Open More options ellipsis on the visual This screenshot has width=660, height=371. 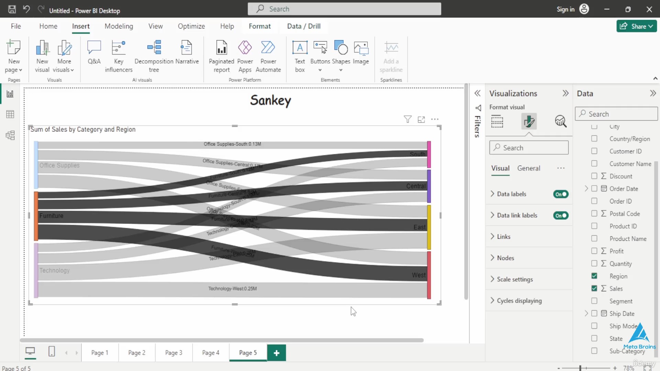coord(435,119)
